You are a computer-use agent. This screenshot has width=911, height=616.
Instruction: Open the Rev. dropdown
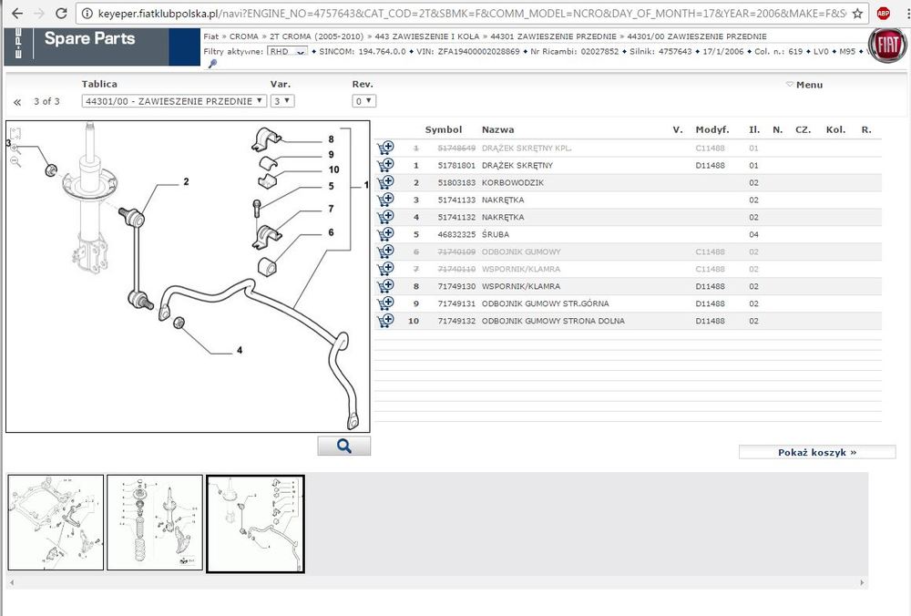(x=363, y=101)
